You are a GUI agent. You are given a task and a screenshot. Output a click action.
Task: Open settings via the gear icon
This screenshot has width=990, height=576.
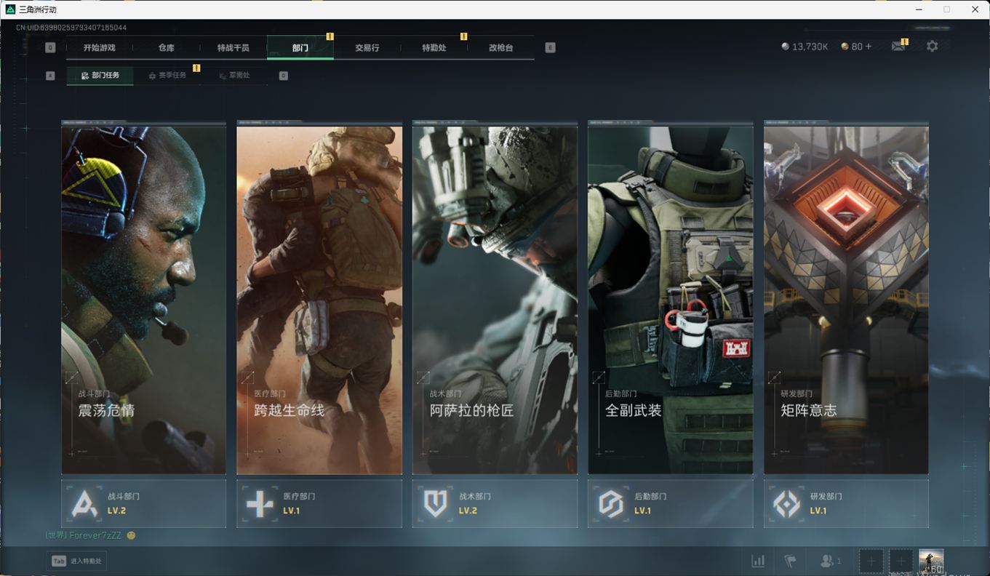pyautogui.click(x=932, y=47)
